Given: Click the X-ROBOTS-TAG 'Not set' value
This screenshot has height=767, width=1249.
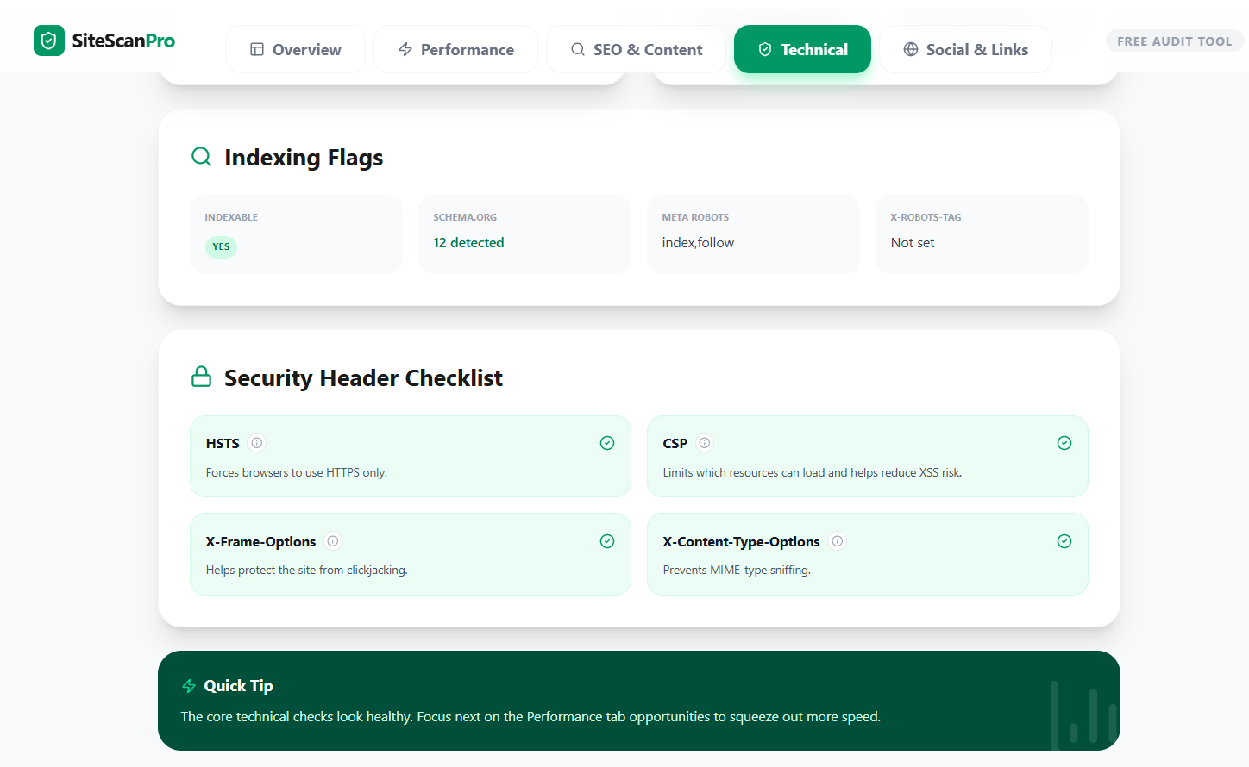Looking at the screenshot, I should click(x=912, y=242).
